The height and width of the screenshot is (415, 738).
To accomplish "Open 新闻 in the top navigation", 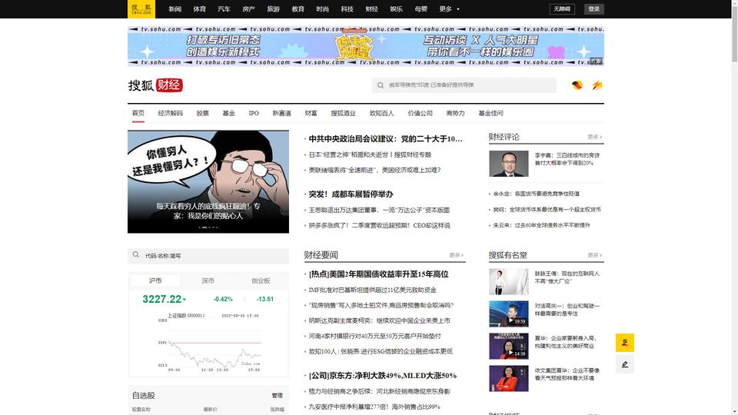I will (175, 9).
